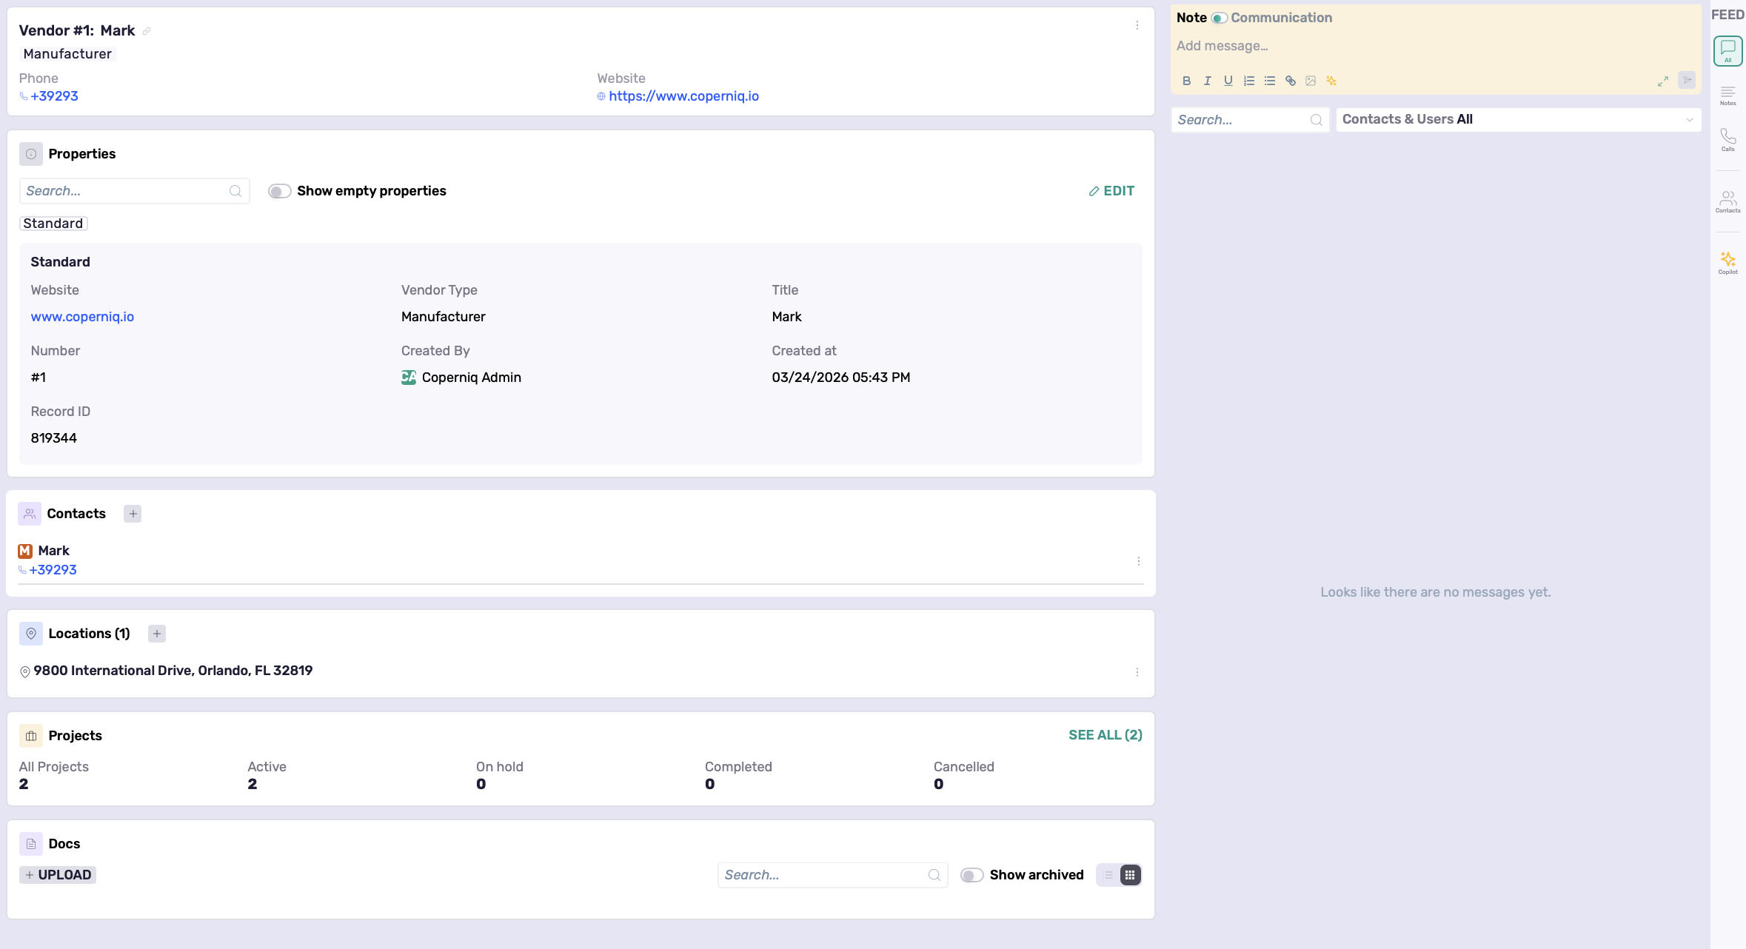The height and width of the screenshot is (949, 1746).
Task: Open options menu for contact Mark
Action: (1138, 561)
